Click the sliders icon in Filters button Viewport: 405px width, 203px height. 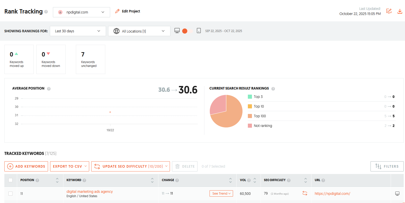[x=378, y=166]
